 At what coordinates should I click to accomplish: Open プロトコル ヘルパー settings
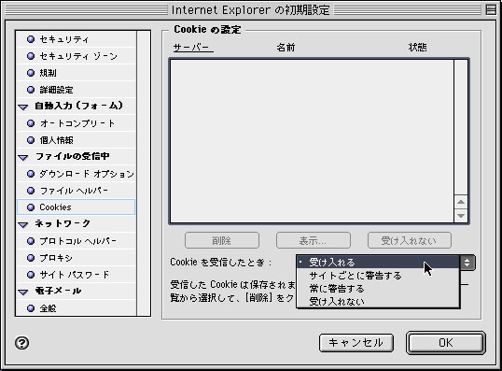[77, 241]
